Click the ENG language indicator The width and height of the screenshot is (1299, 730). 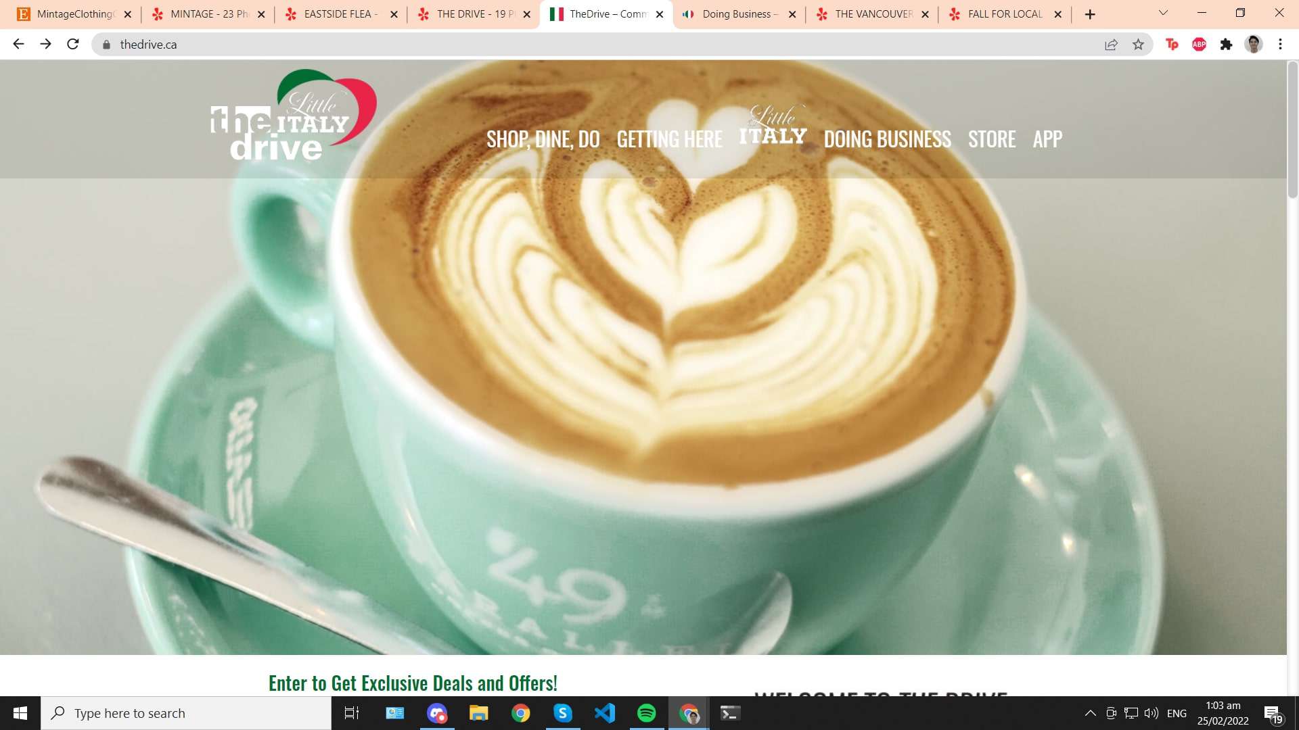click(x=1177, y=713)
